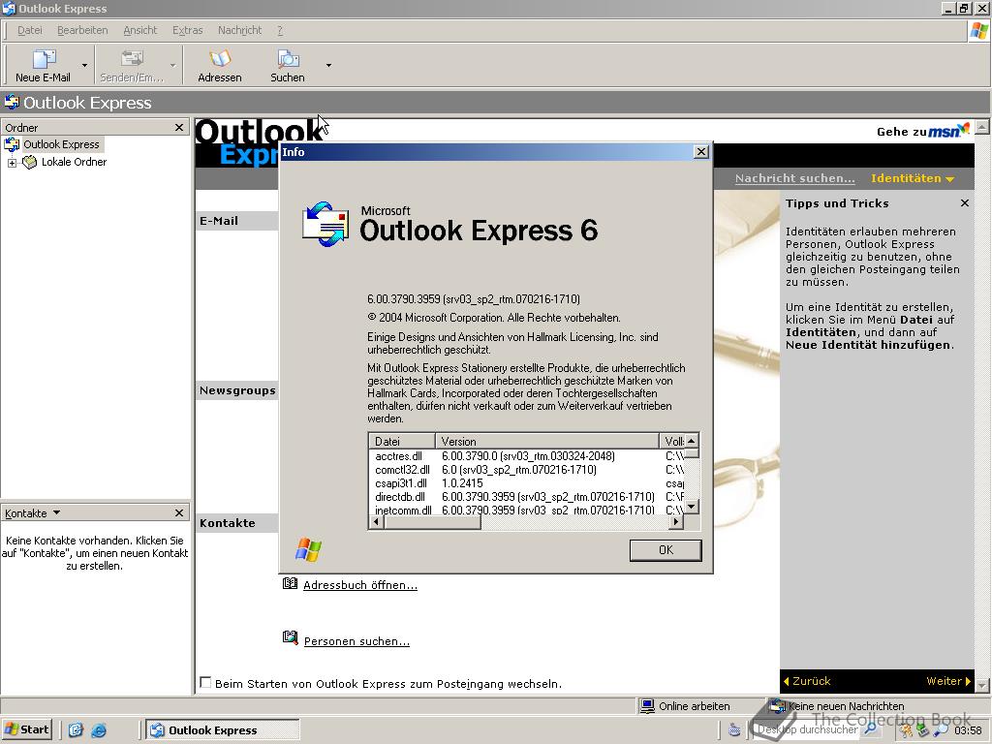Screen dimensions: 992x744
Task: Click the Gehe zu msn link
Action: 922,131
